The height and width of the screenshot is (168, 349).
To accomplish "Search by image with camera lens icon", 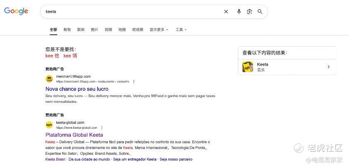I will coord(250,12).
